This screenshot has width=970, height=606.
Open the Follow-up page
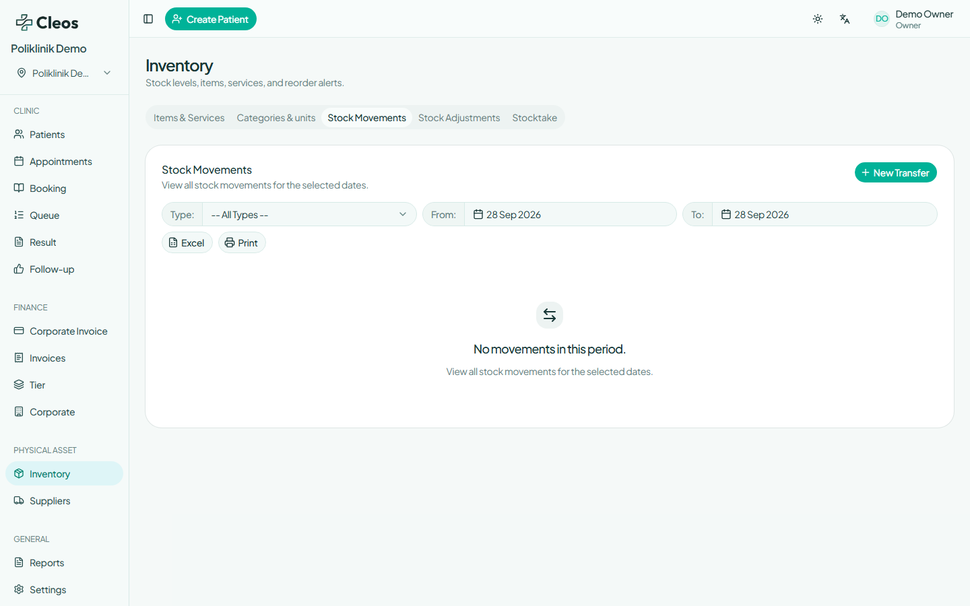point(64,269)
